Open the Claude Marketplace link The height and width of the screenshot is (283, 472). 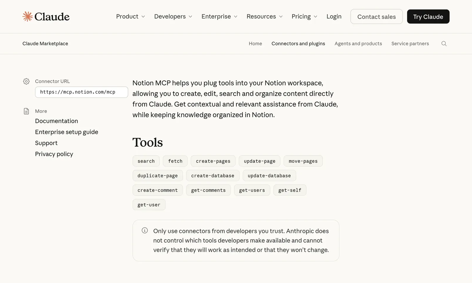[45, 44]
